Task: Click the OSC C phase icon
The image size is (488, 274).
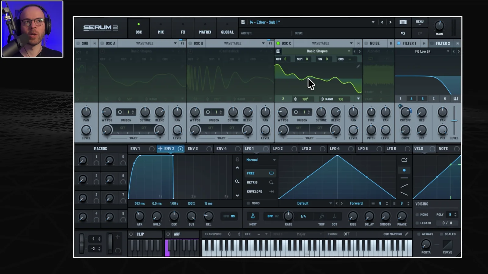Action: click(x=295, y=99)
